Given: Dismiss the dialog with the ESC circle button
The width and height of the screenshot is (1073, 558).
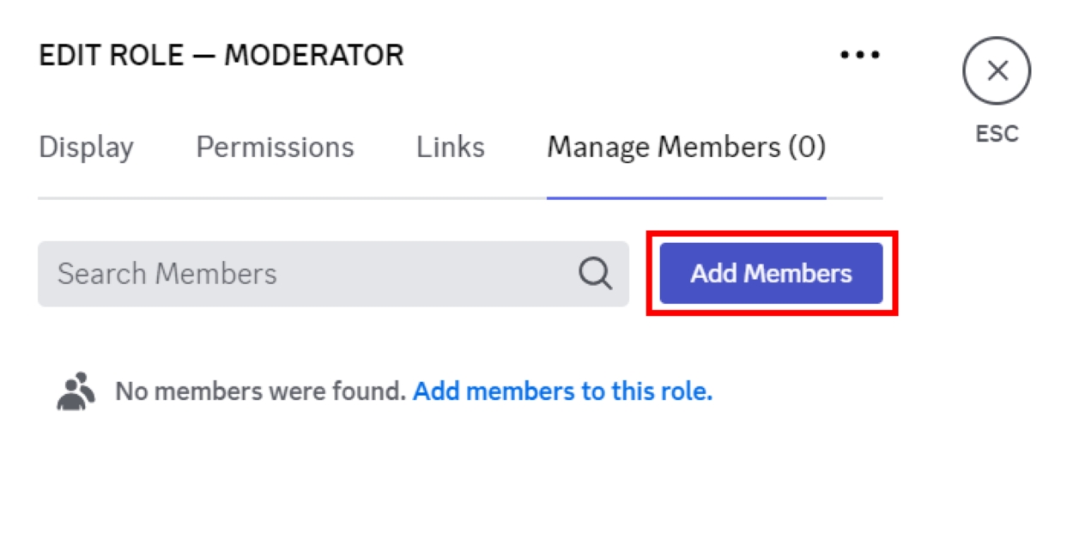Looking at the screenshot, I should [998, 70].
